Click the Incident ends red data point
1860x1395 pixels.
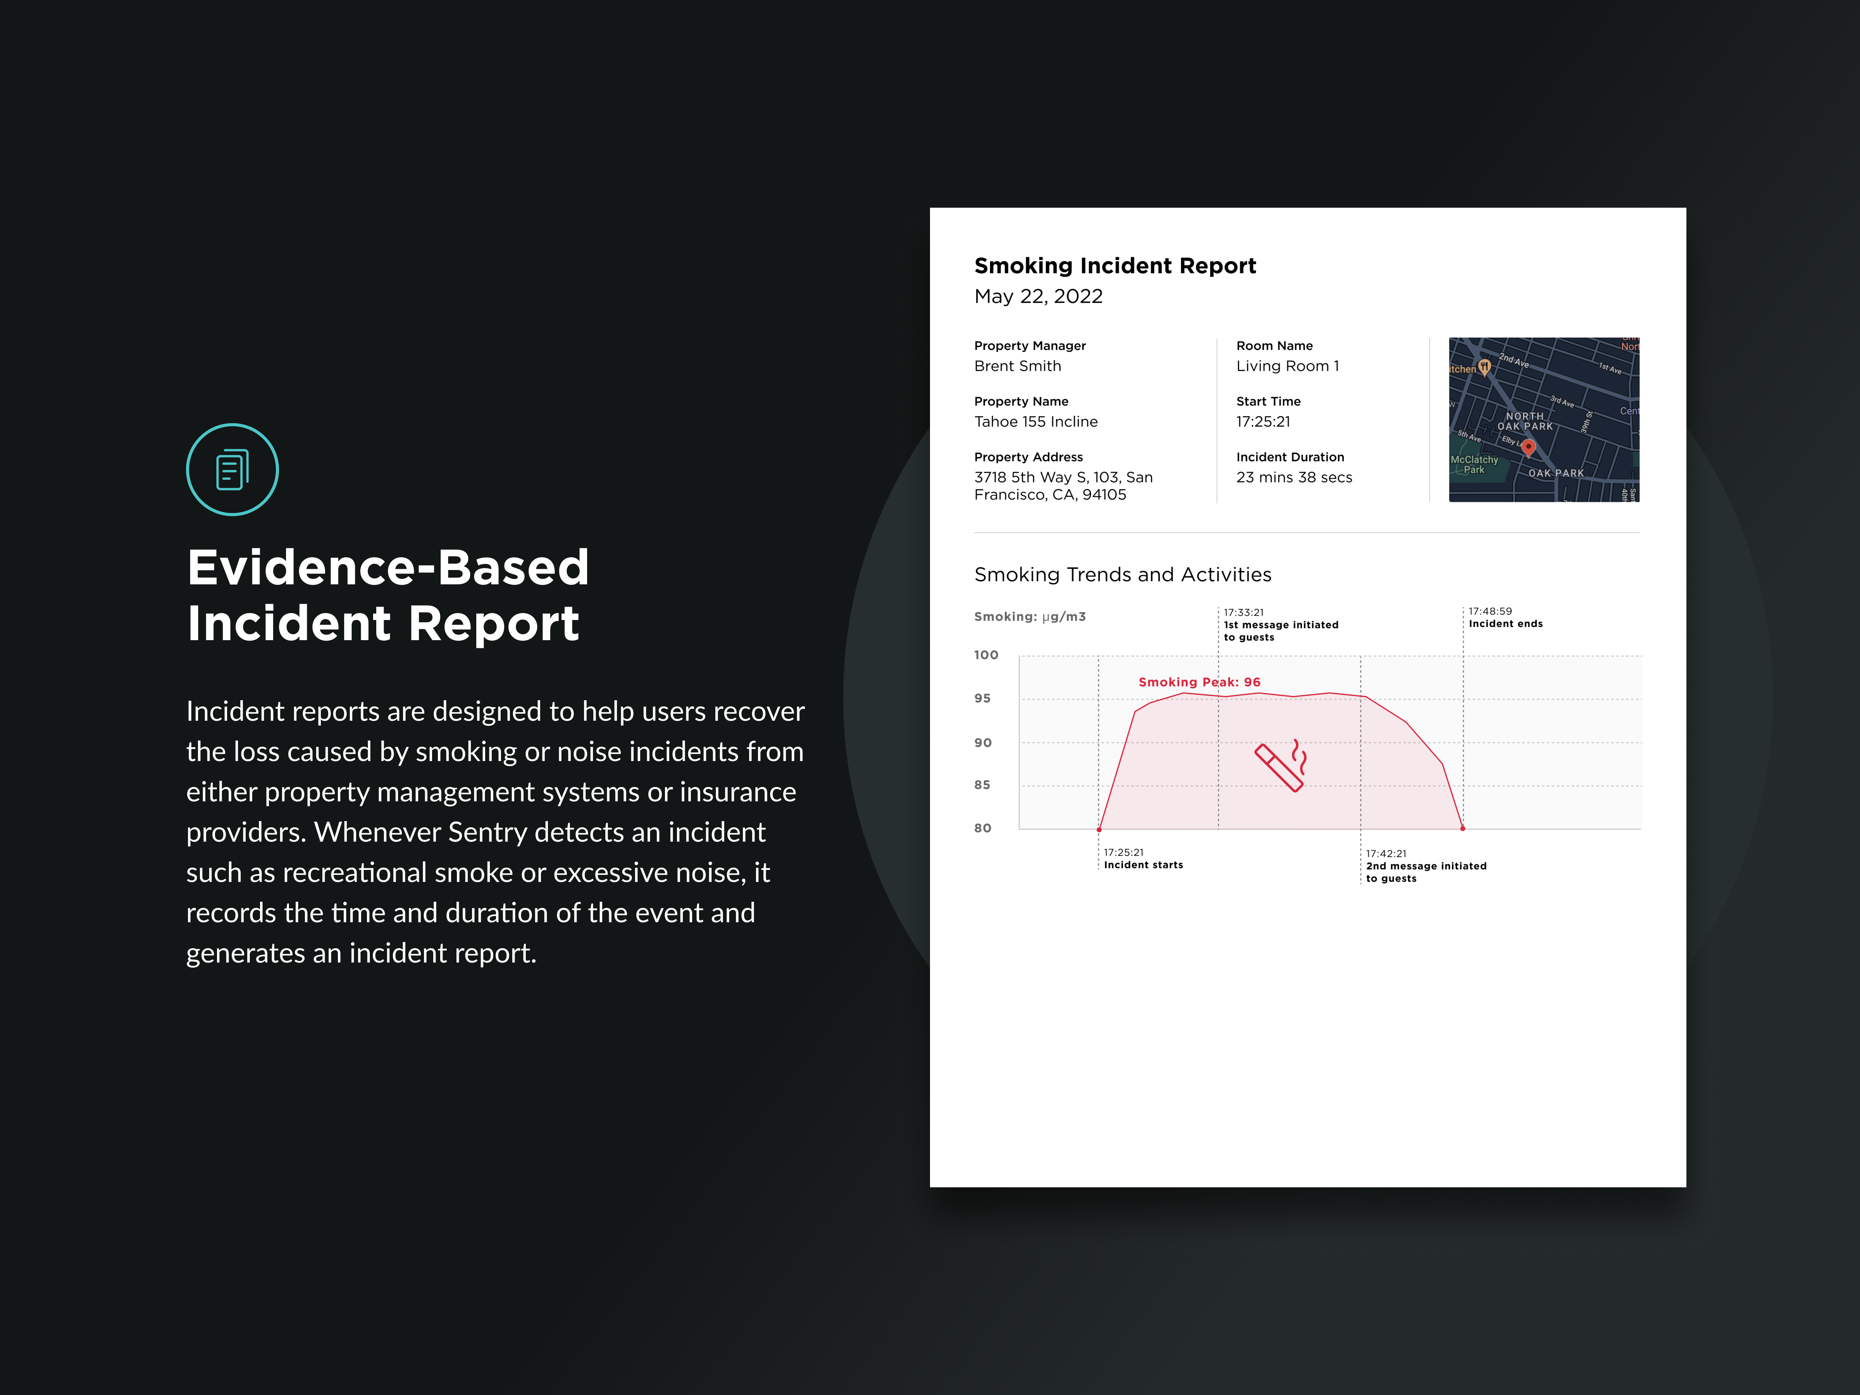(x=1463, y=828)
